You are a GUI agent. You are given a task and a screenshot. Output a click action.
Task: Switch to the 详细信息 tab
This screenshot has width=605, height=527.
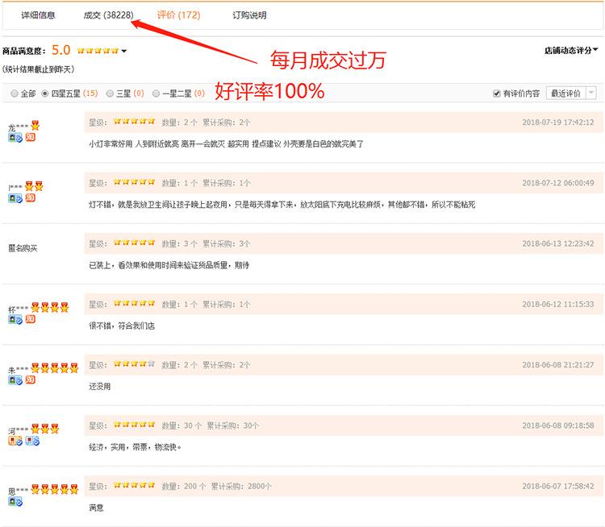[x=38, y=15]
